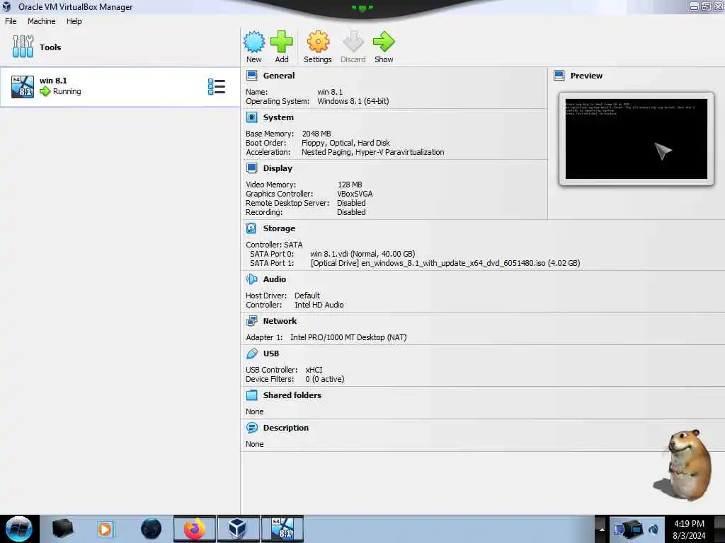
Task: Open the win 8.1 machine menu list icon
Action: pyautogui.click(x=217, y=87)
